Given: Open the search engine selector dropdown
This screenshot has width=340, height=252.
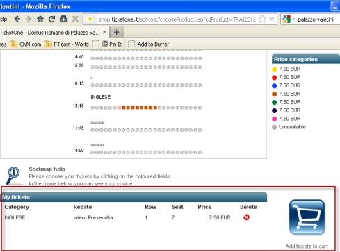Looking at the screenshot, I should coord(289,19).
